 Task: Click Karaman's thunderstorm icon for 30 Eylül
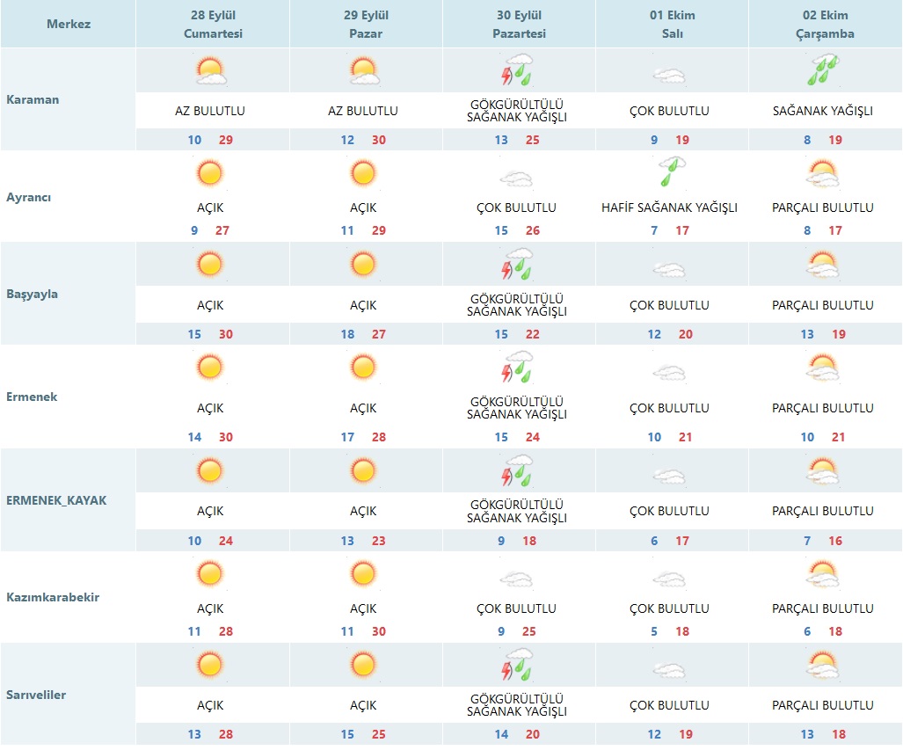click(x=517, y=71)
